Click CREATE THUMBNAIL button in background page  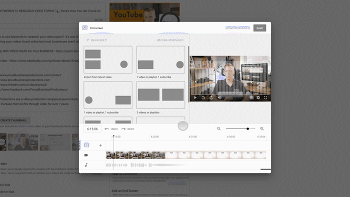(x=13, y=120)
